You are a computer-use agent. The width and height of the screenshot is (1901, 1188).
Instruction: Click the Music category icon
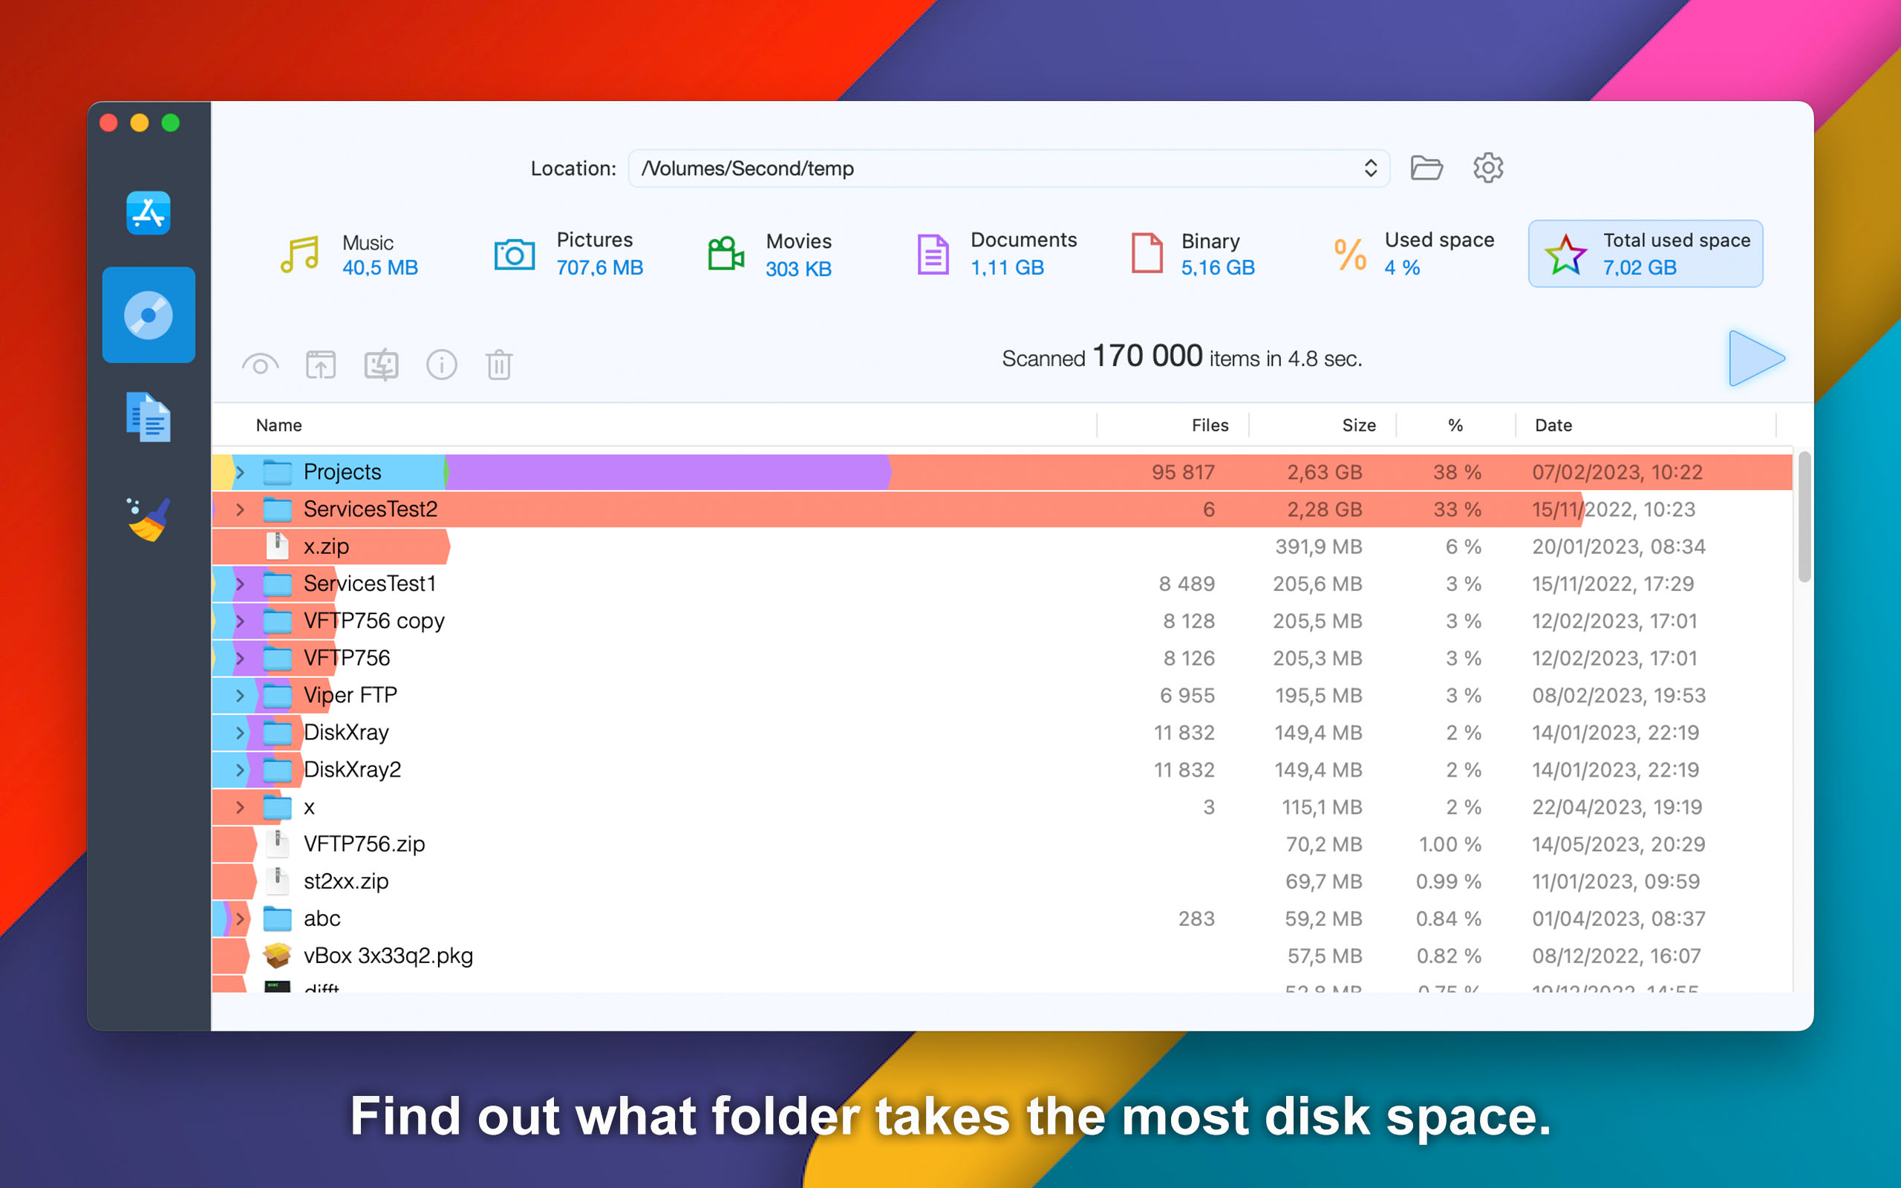tap(301, 253)
